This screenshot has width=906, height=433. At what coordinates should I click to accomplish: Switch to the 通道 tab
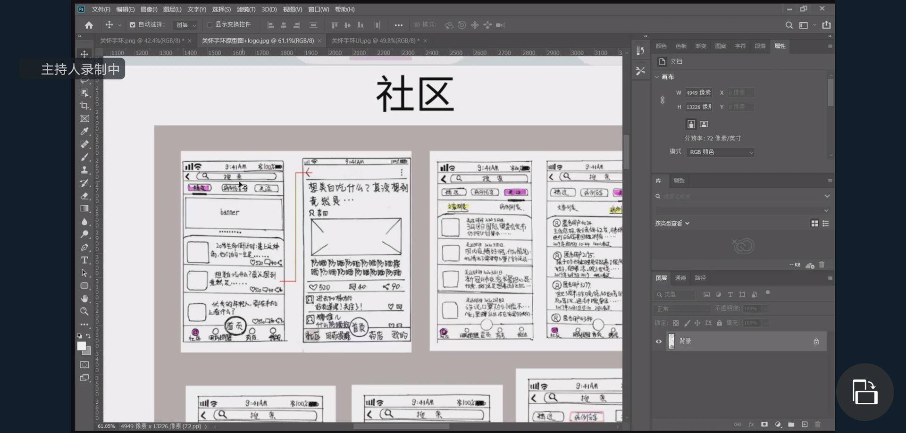[680, 278]
